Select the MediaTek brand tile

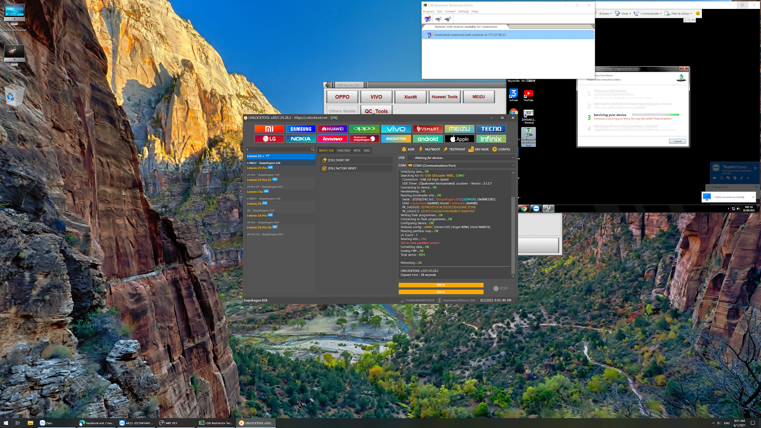[x=396, y=139]
